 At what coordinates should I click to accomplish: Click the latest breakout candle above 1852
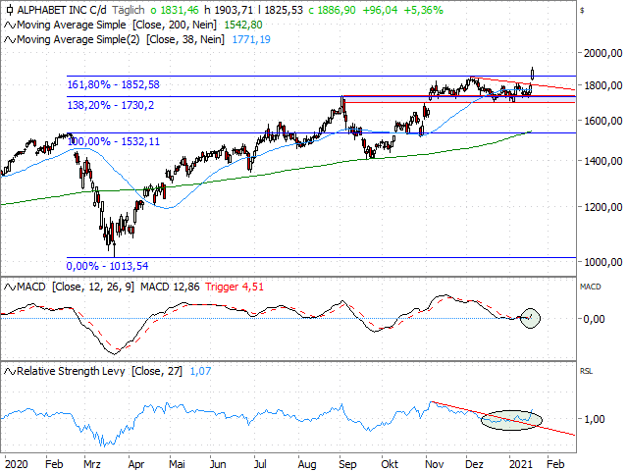coord(533,74)
